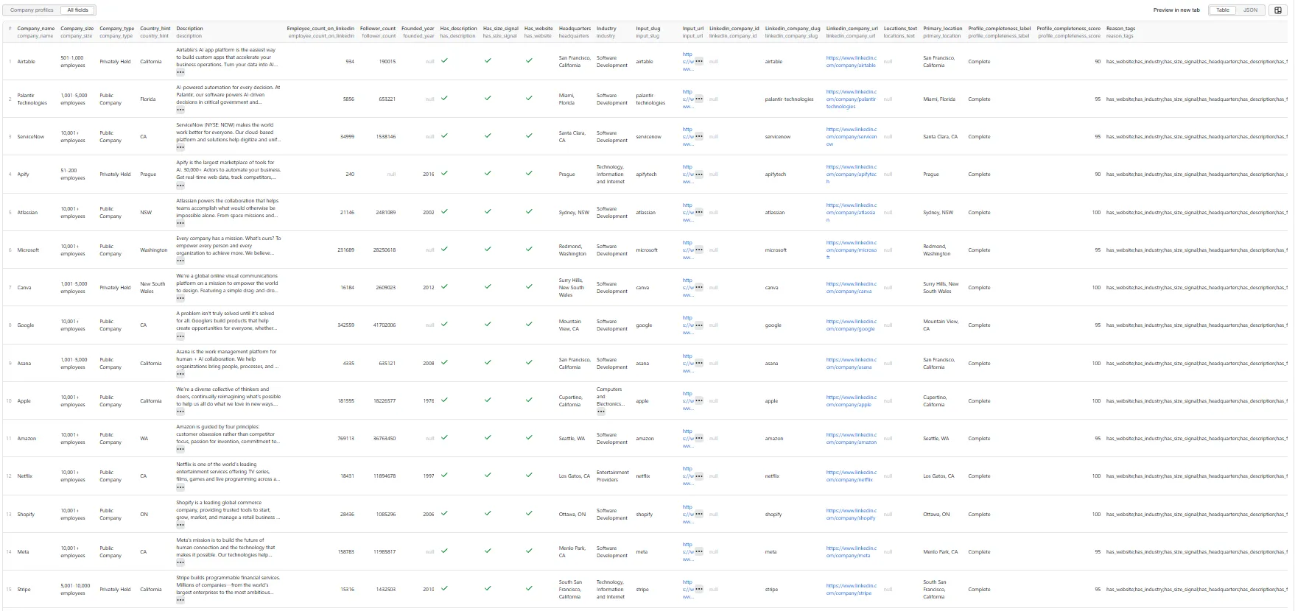Select the 'Prague' country hint cell
Image resolution: width=1295 pixels, height=611 pixels.
click(x=148, y=174)
